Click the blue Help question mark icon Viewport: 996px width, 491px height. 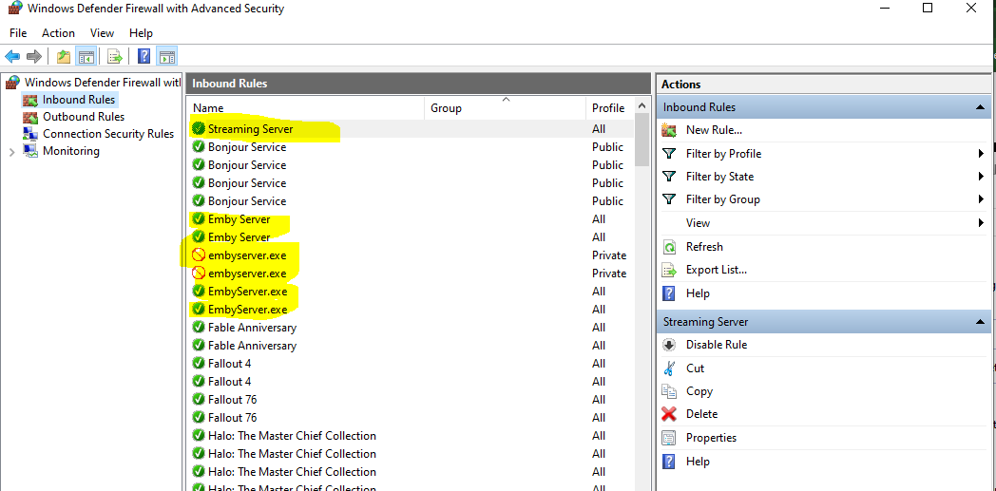coord(144,56)
